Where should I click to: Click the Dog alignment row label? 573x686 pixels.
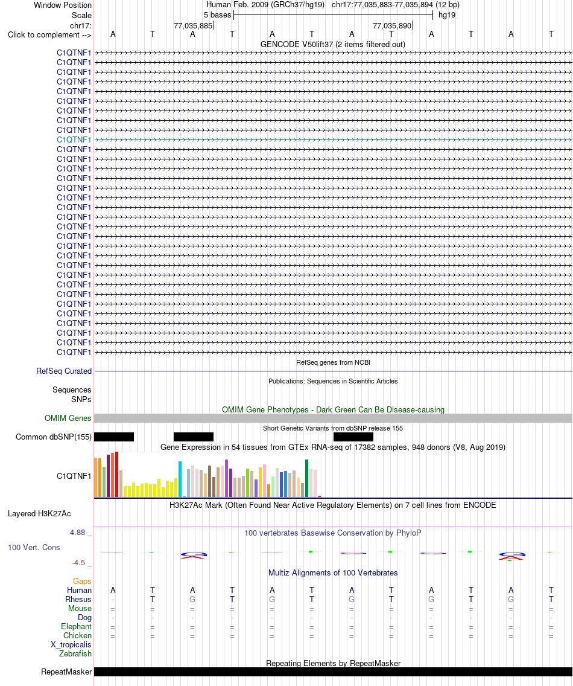(x=85, y=618)
